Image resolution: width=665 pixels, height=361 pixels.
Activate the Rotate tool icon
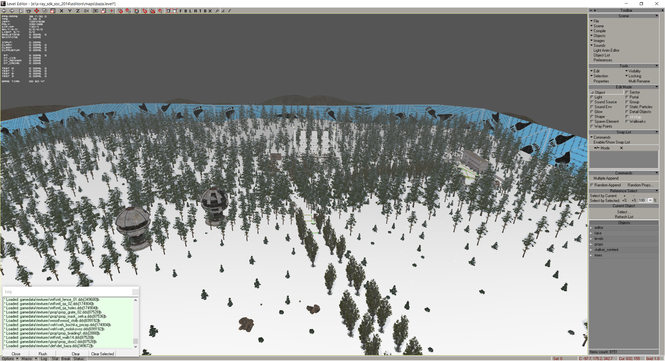click(45, 11)
